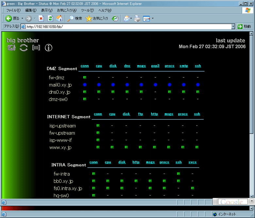255x218 pixels.
Task: Open 編集(E) menu
Action: [x=31, y=10]
